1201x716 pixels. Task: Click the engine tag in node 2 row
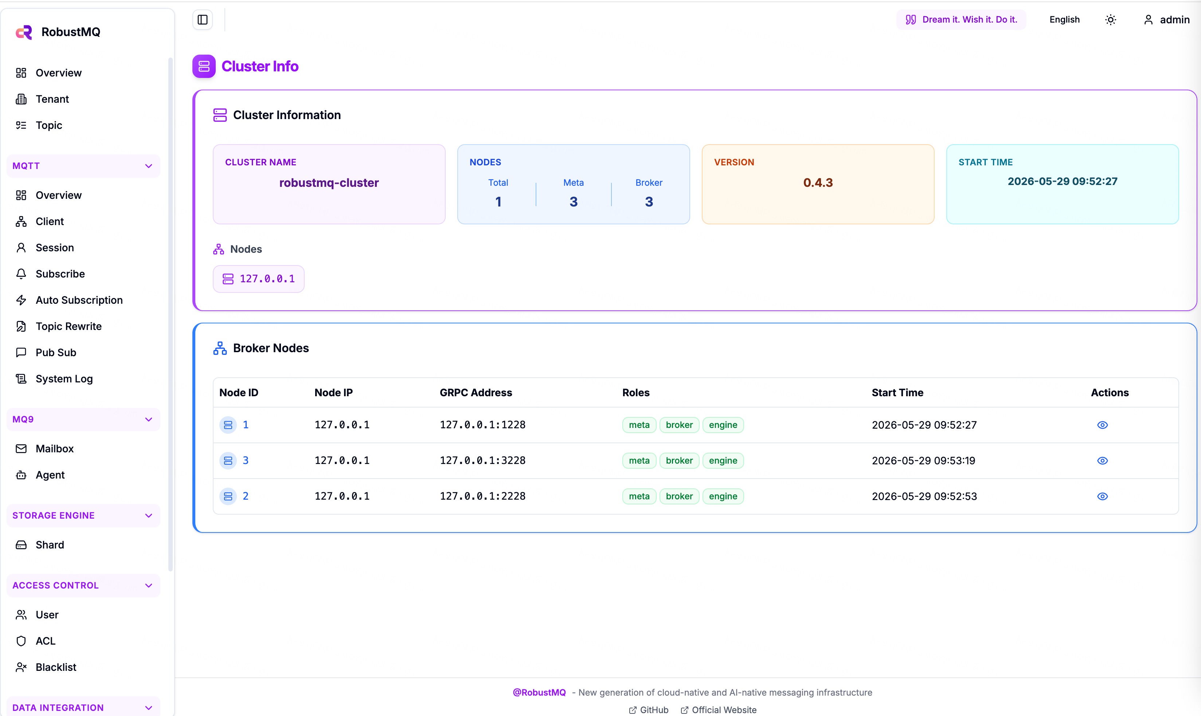(723, 496)
